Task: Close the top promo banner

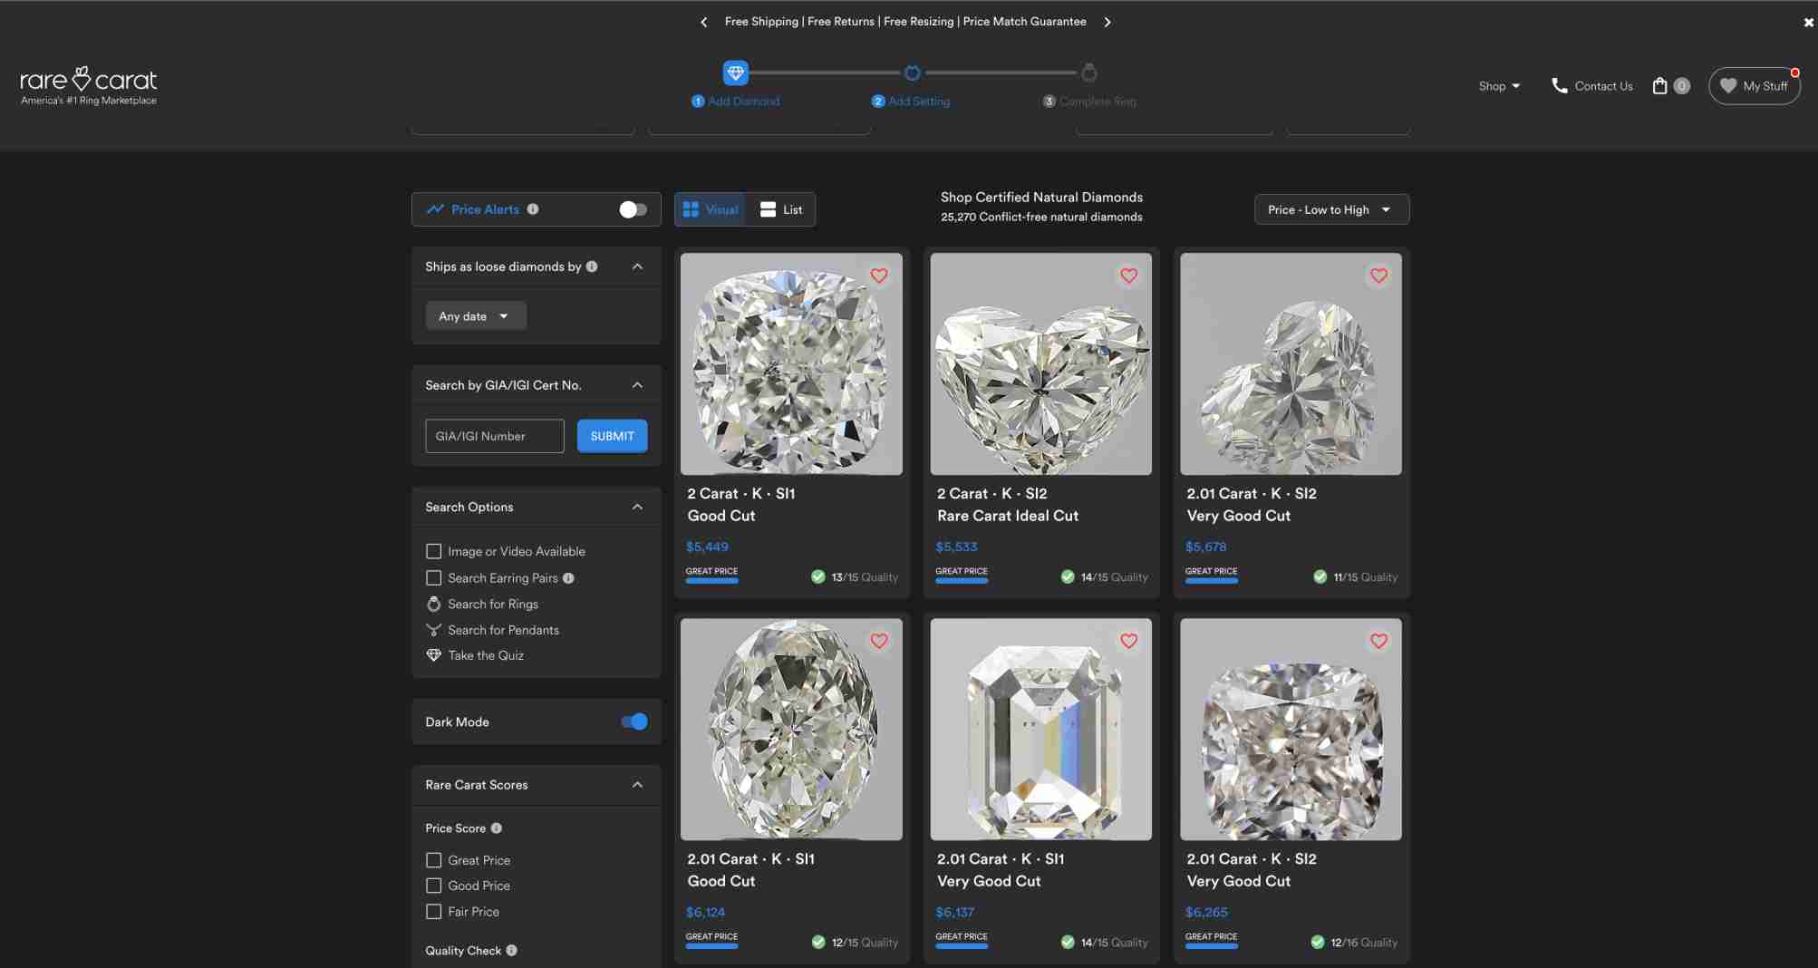Action: click(x=1808, y=23)
